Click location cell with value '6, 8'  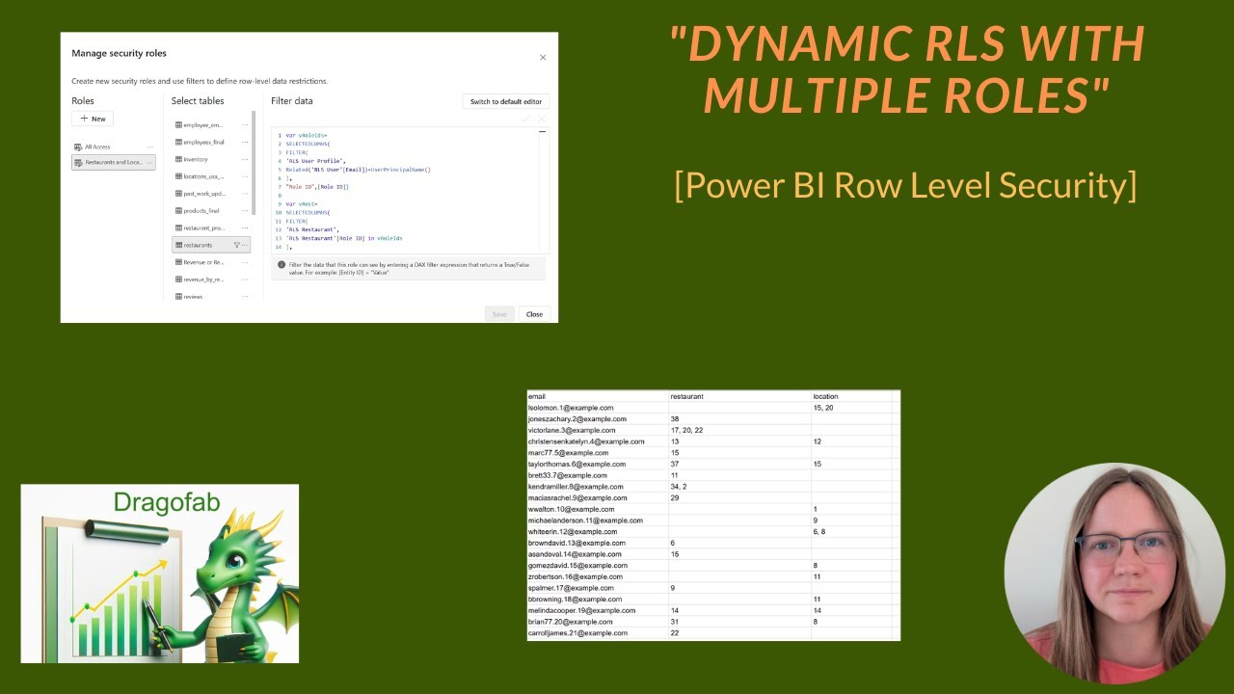[x=853, y=532]
